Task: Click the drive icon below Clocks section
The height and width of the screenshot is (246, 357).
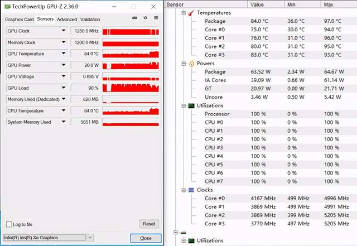Action: click(x=184, y=233)
